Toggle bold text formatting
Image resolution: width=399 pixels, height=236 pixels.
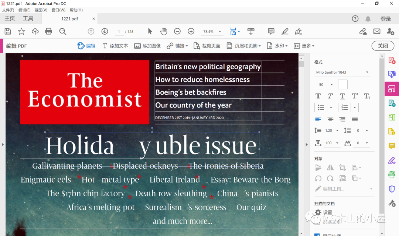318,96
